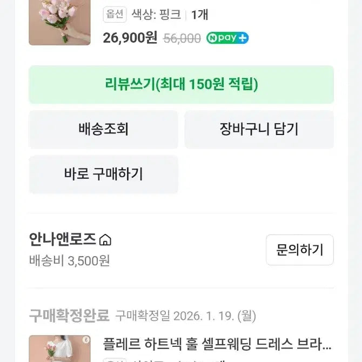362x362 pixels.
Task: Tap the 옵션 badge of tulip product
Action: (115, 15)
